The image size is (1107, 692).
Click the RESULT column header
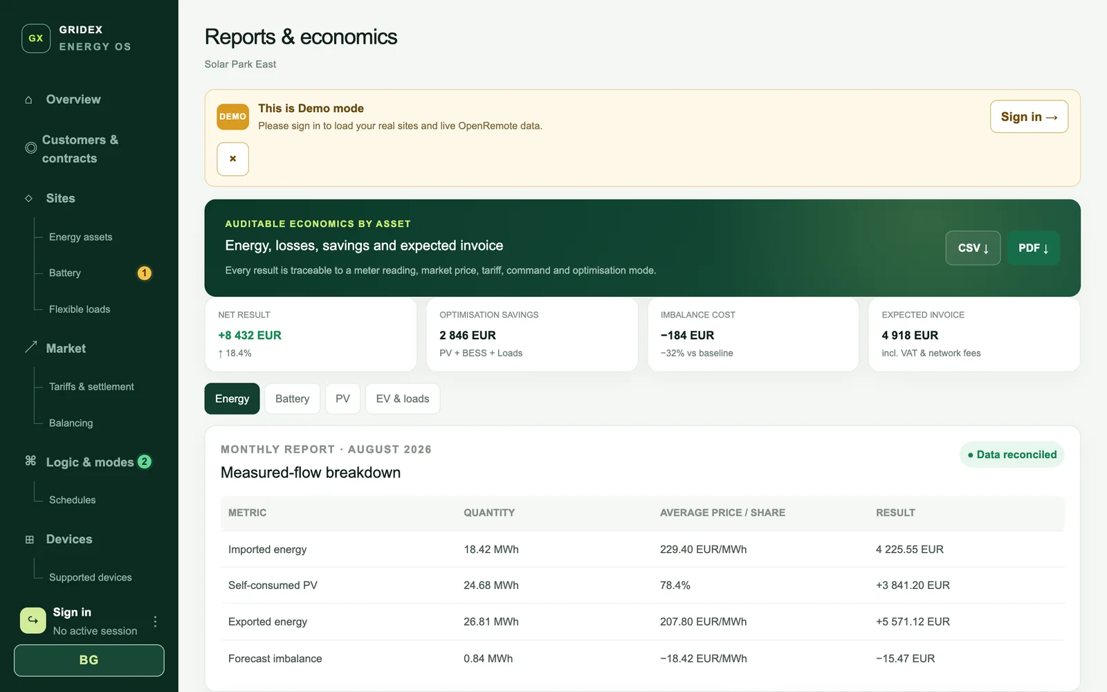point(895,513)
